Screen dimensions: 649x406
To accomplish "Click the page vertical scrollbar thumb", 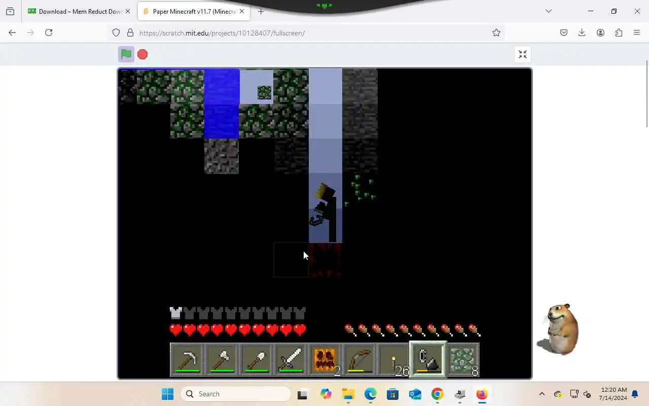I will tap(646, 94).
